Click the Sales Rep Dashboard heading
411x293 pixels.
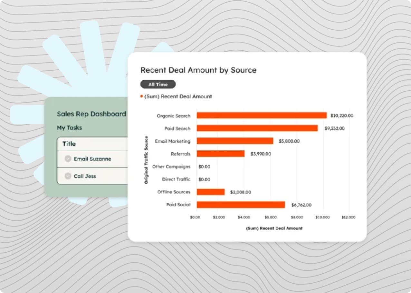pyautogui.click(x=91, y=114)
